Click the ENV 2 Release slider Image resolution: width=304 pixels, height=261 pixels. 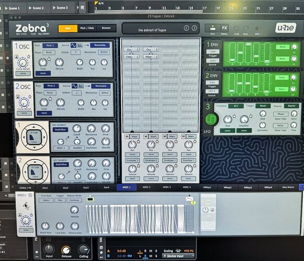pos(255,84)
